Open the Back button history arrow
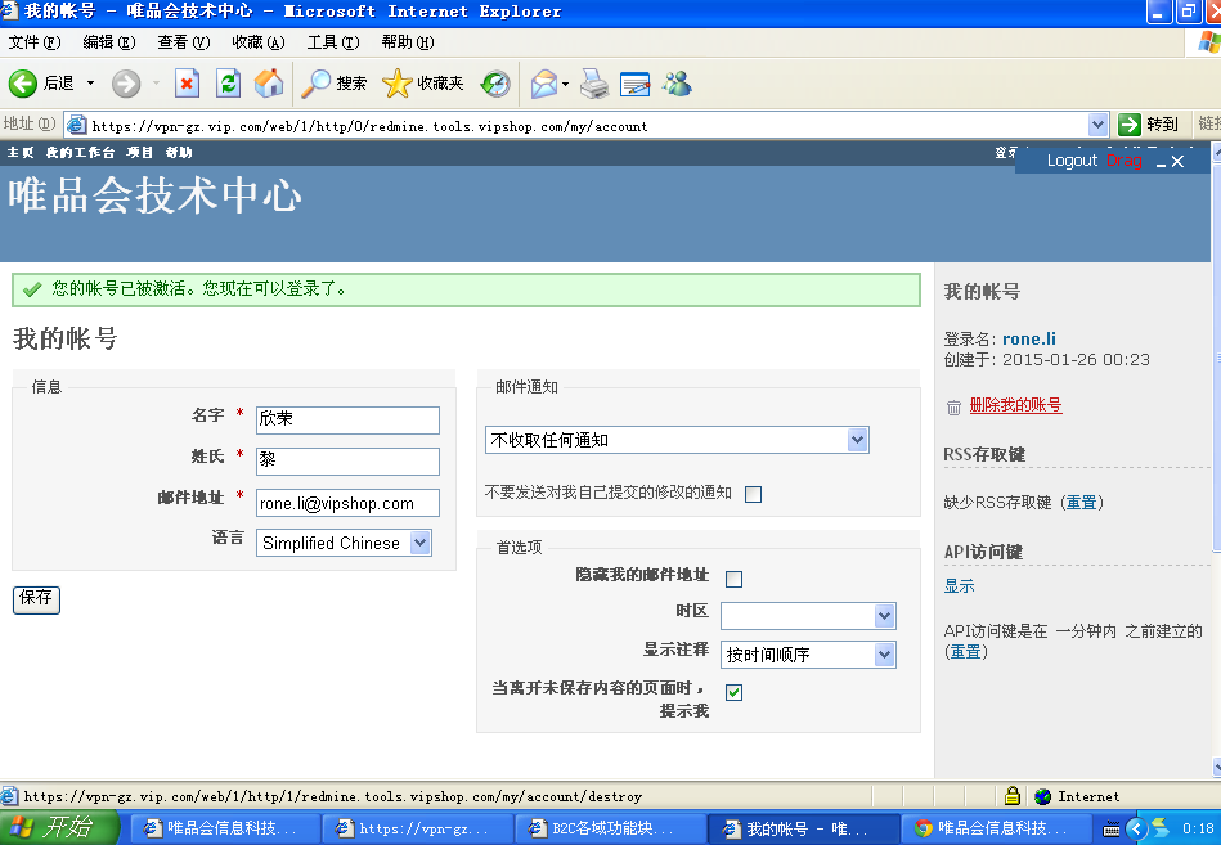This screenshot has width=1221, height=845. (91, 84)
